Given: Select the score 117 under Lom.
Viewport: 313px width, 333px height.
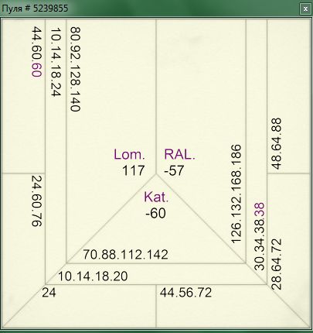Looking at the screenshot, I should pyautogui.click(x=133, y=170).
